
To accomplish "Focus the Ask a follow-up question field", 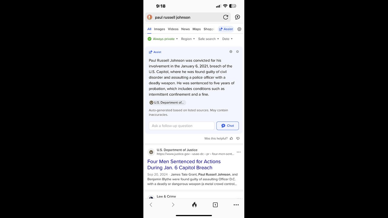I will pyautogui.click(x=182, y=126).
